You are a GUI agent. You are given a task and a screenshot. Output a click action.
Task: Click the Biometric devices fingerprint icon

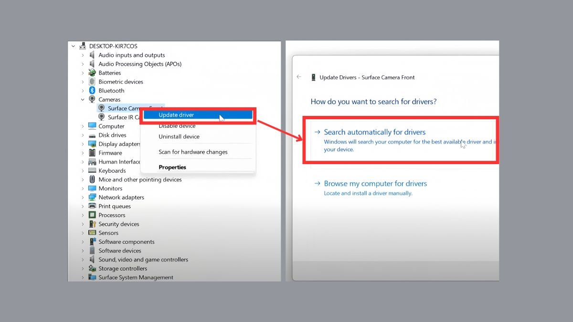(92, 82)
